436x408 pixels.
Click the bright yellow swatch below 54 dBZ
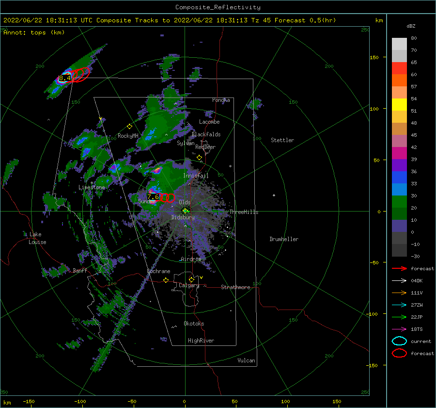[x=399, y=105]
